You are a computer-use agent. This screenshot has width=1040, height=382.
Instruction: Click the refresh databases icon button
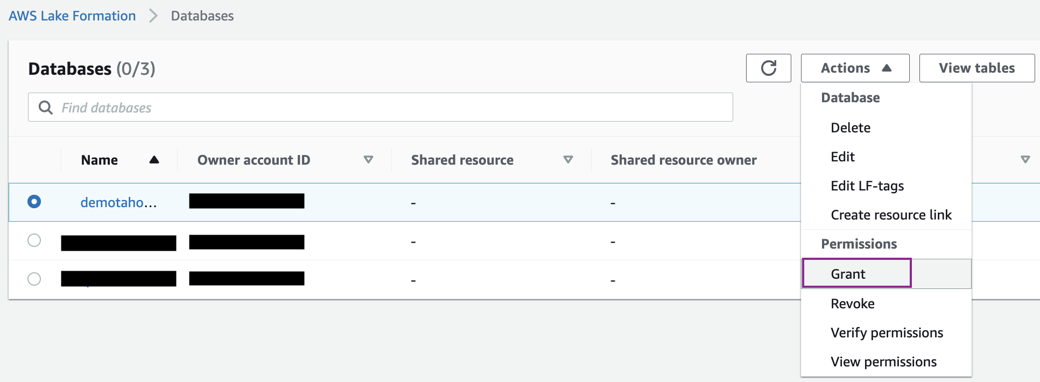pyautogui.click(x=768, y=68)
